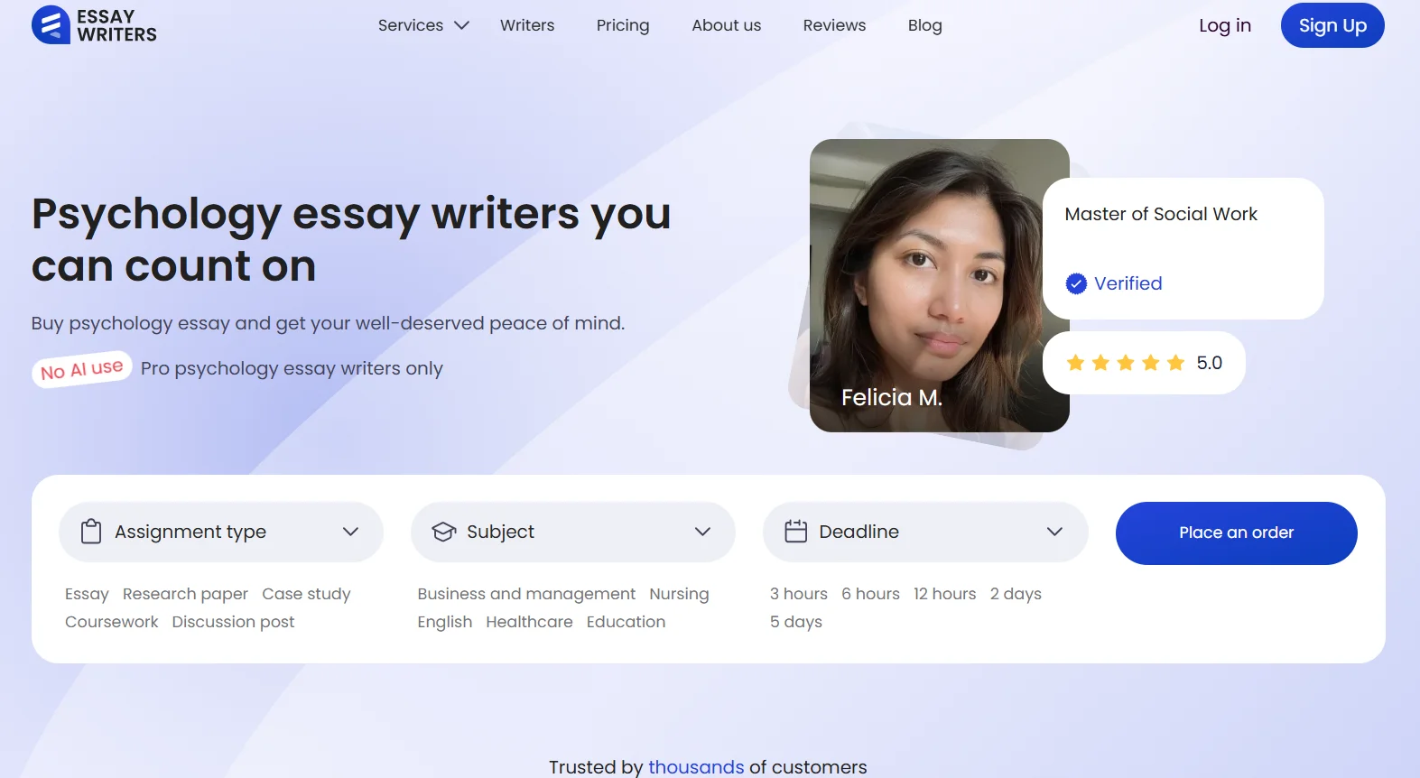
Task: Pick the 2 days deadline
Action: coord(1016,594)
